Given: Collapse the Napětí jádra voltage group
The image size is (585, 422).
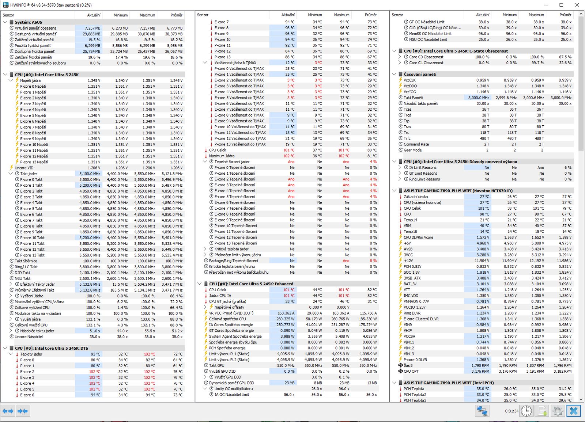Looking at the screenshot, I should pyautogui.click(x=11, y=80).
